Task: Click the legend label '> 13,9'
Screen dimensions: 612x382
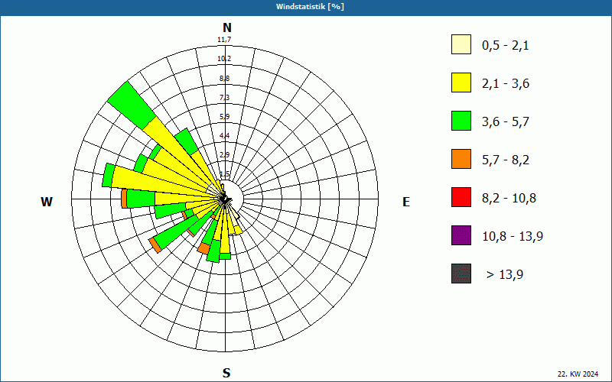Action: [x=505, y=275]
